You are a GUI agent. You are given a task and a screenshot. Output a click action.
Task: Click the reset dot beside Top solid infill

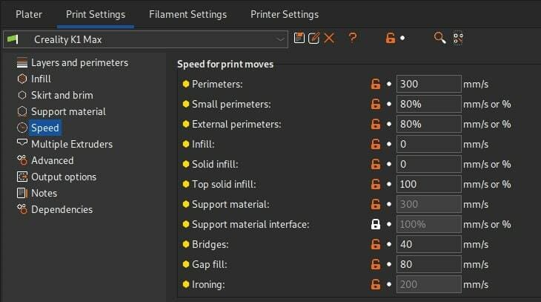(389, 184)
